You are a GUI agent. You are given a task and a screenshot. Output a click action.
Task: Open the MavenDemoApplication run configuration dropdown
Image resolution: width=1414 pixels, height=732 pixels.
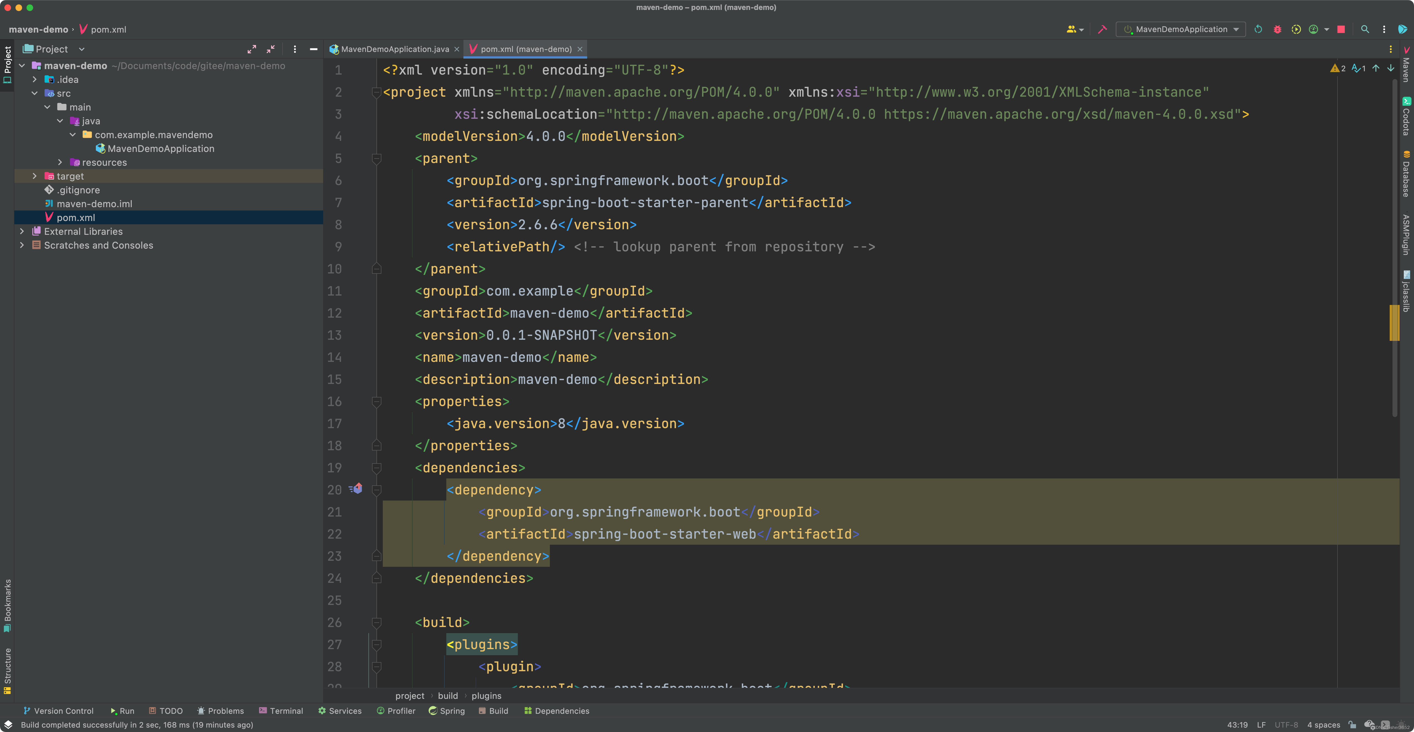pyautogui.click(x=1180, y=29)
